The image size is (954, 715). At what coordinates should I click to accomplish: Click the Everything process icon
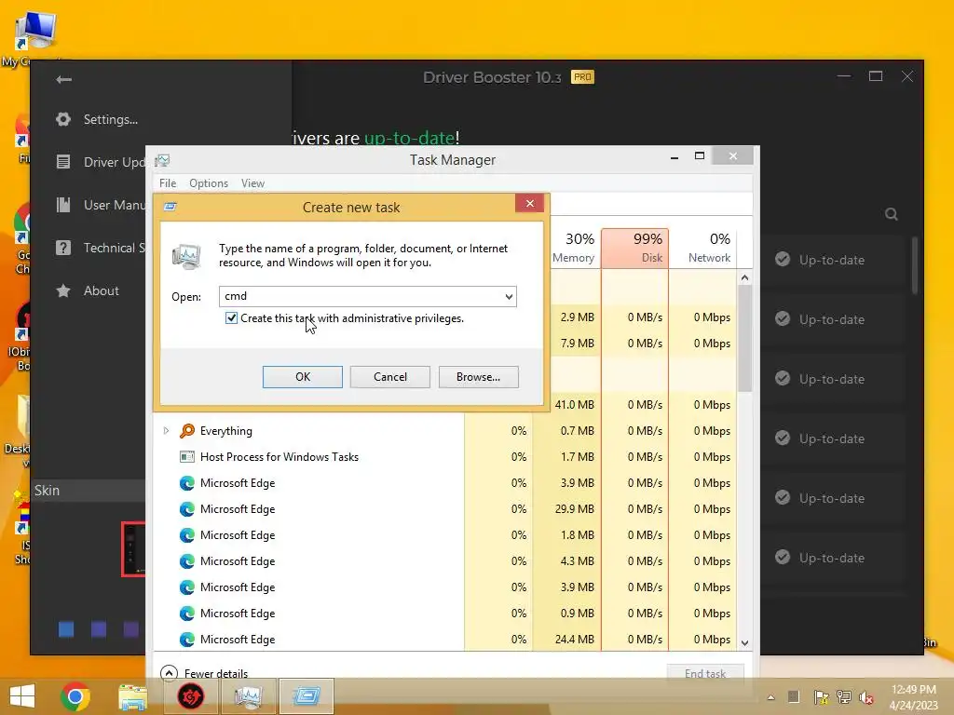[186, 430]
